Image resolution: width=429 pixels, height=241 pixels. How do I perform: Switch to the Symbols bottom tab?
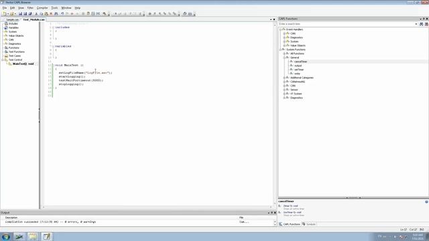coord(309,224)
